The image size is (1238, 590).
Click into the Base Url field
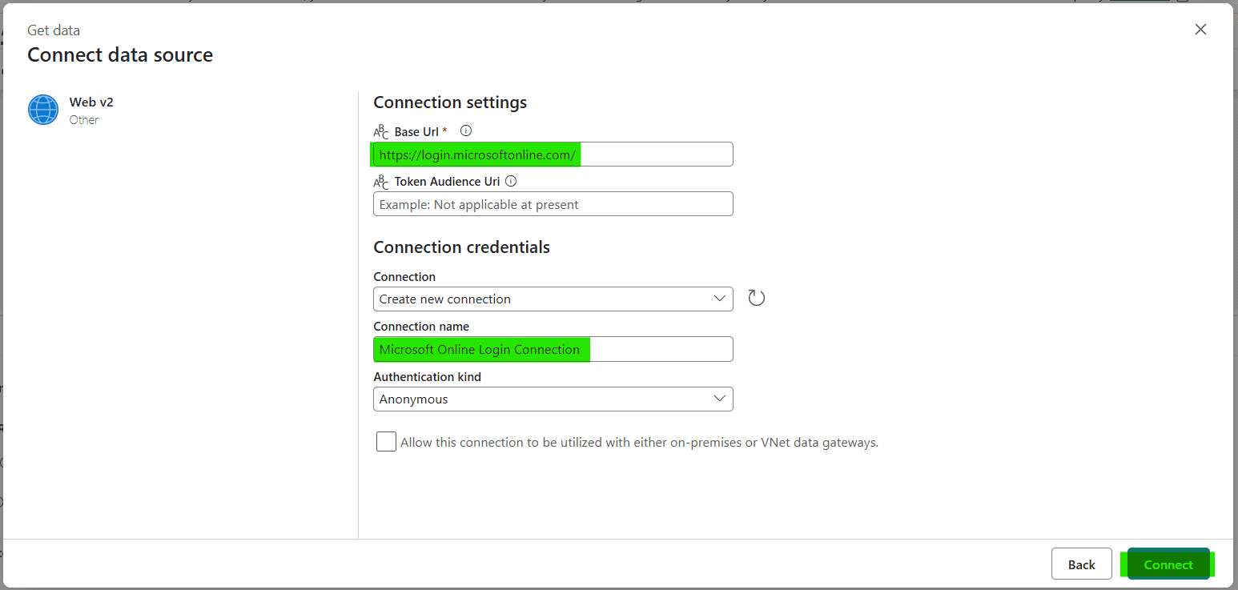pos(553,155)
